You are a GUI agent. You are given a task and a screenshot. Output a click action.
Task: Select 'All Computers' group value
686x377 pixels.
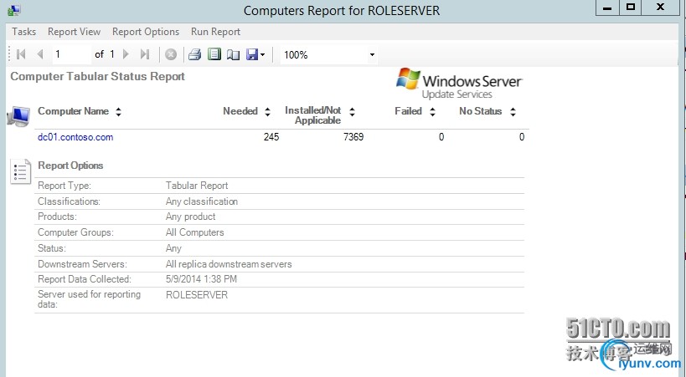[x=194, y=232]
